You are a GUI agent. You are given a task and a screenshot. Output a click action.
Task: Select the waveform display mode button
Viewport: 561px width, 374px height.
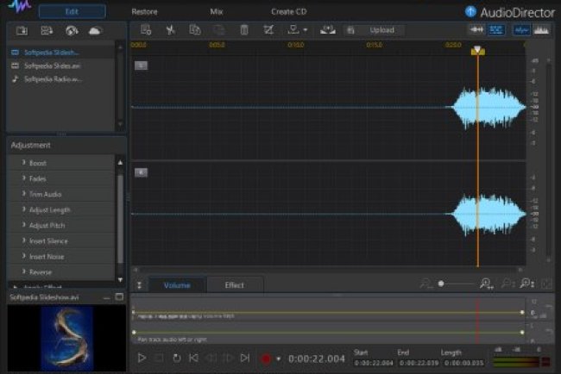coord(521,30)
